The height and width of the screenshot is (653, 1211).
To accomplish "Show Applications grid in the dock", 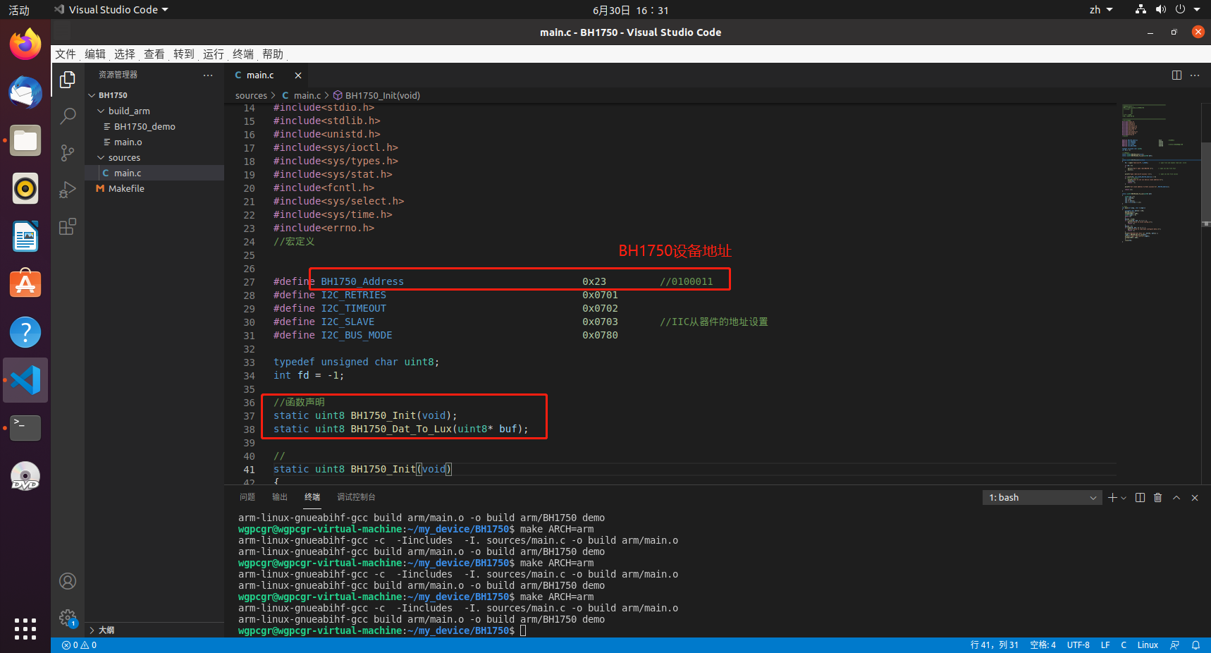I will point(25,628).
